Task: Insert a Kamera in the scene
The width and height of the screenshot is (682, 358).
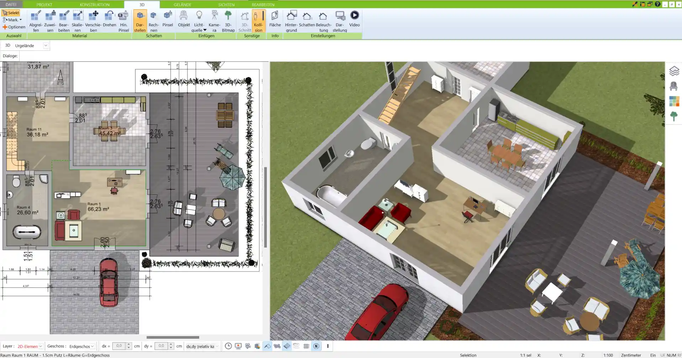Action: pyautogui.click(x=214, y=21)
